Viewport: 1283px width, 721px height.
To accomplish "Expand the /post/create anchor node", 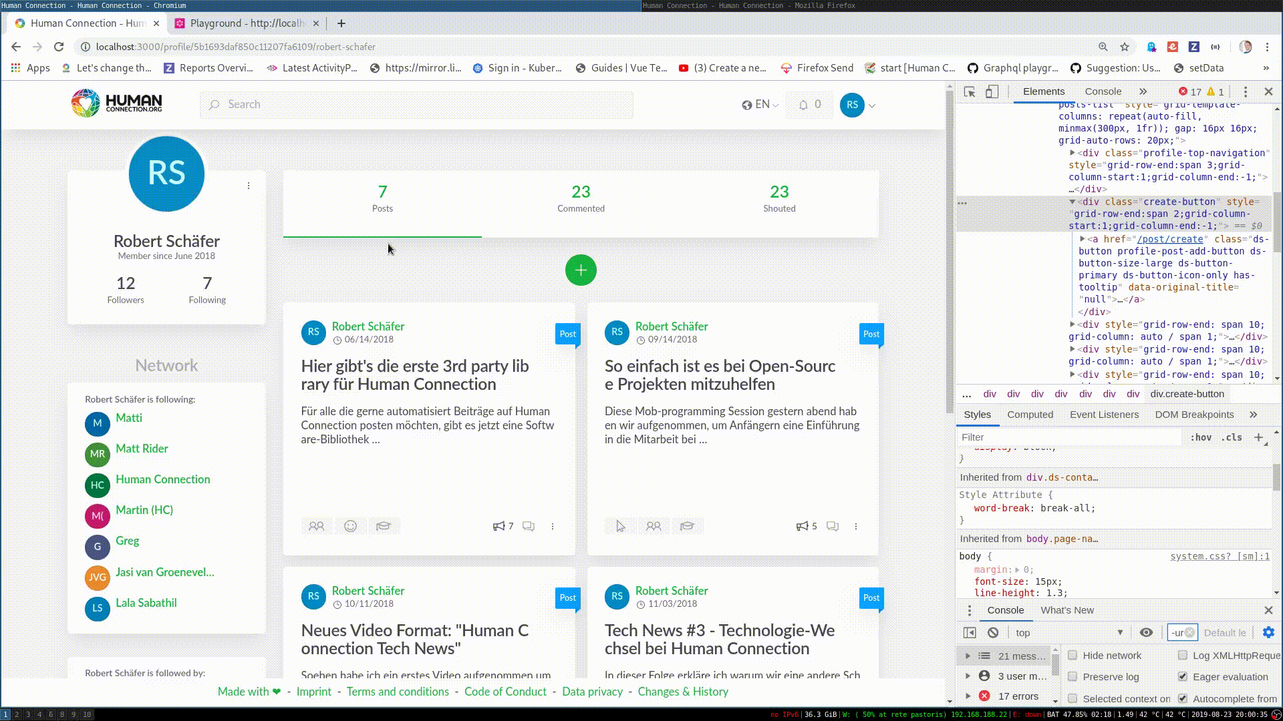I will click(x=1083, y=239).
